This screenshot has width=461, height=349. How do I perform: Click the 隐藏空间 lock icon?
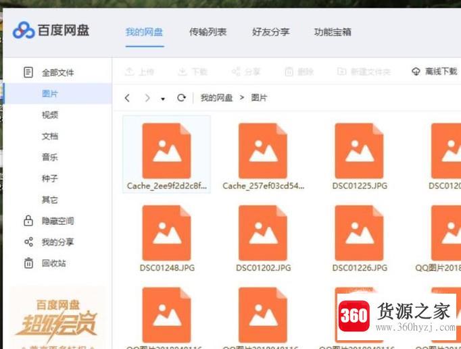(x=28, y=221)
